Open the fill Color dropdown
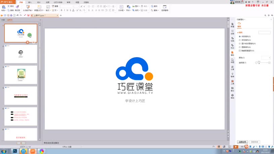 click(x=266, y=58)
